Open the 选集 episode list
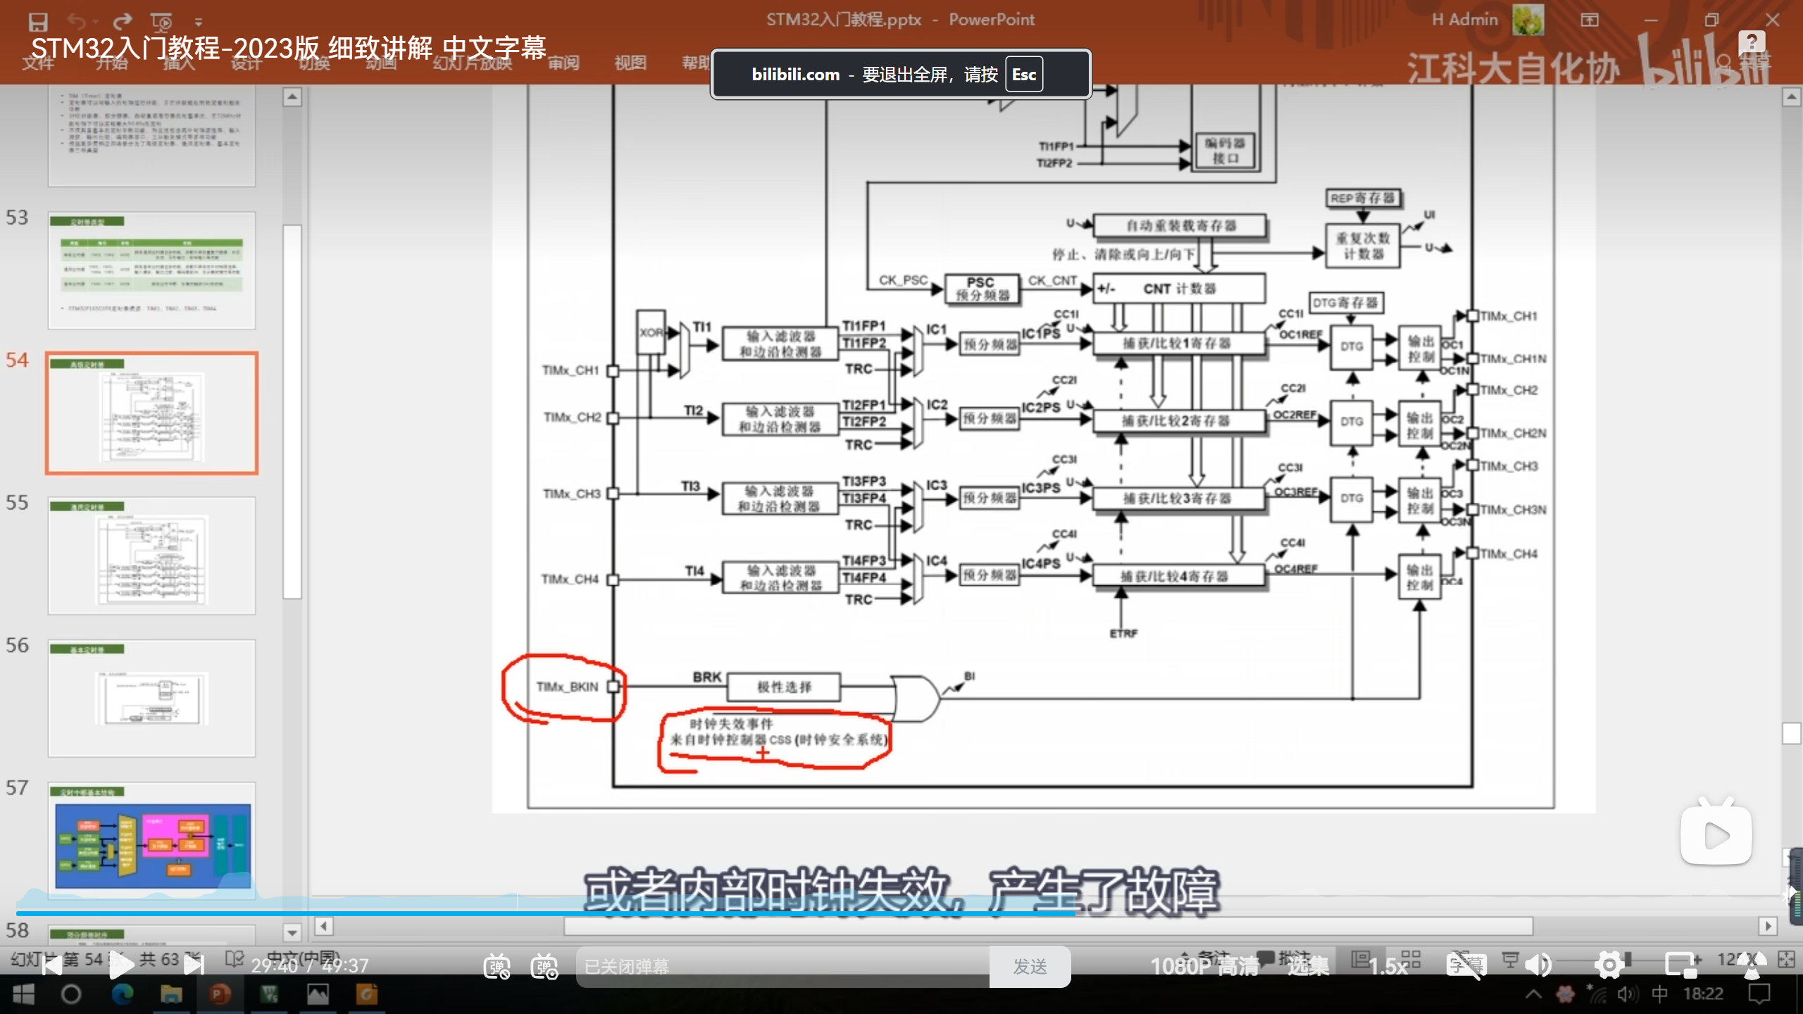Viewport: 1803px width, 1014px height. pyautogui.click(x=1308, y=966)
